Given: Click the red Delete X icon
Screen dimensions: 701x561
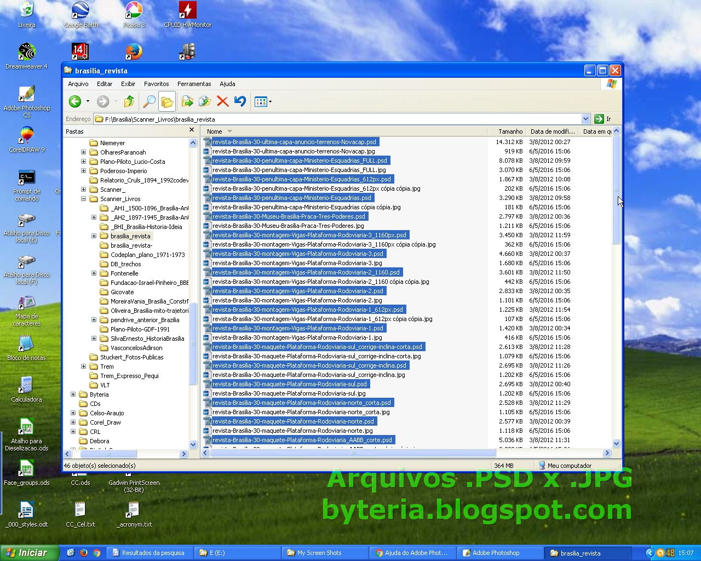Looking at the screenshot, I should 222,101.
